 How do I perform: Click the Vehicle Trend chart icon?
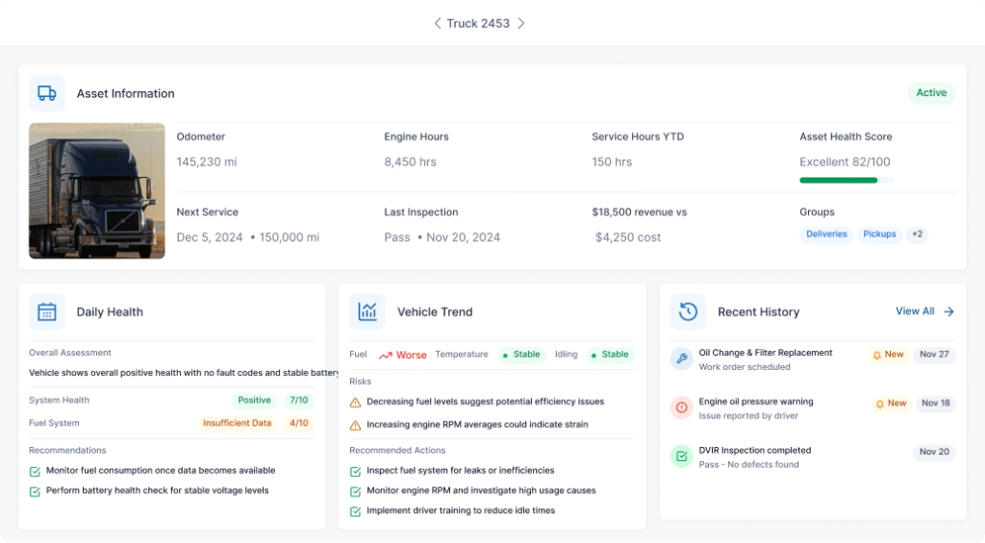[367, 312]
